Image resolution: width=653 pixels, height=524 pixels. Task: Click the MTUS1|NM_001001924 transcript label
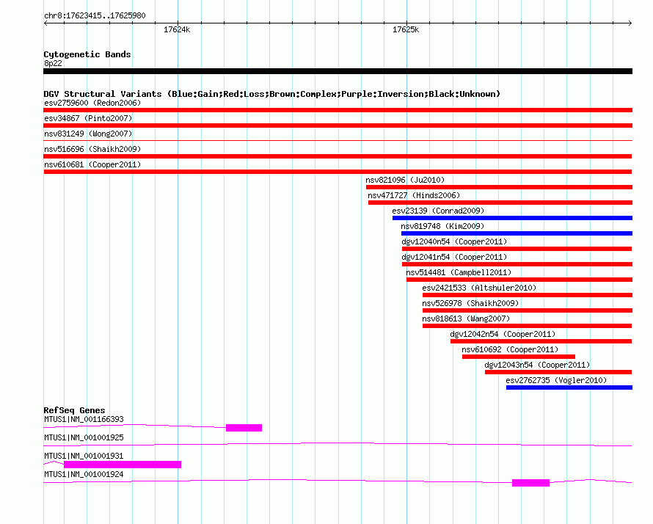pos(84,474)
